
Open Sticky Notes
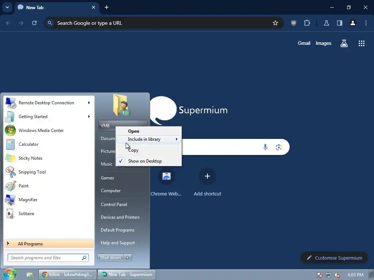click(x=49, y=158)
